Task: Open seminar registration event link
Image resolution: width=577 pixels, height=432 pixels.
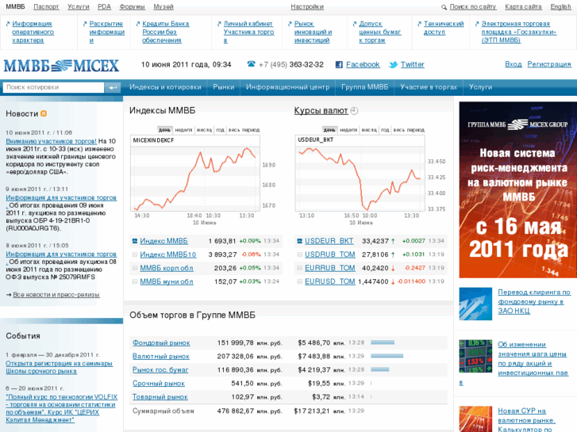Action: (59, 367)
